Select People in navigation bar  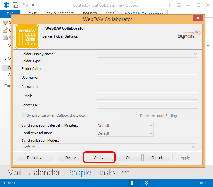tap(79, 173)
